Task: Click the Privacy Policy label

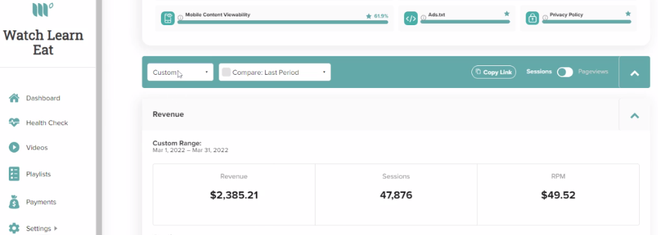Action: (x=566, y=14)
